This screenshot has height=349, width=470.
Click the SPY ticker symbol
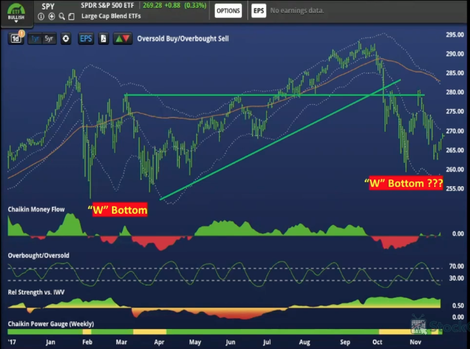(48, 6)
